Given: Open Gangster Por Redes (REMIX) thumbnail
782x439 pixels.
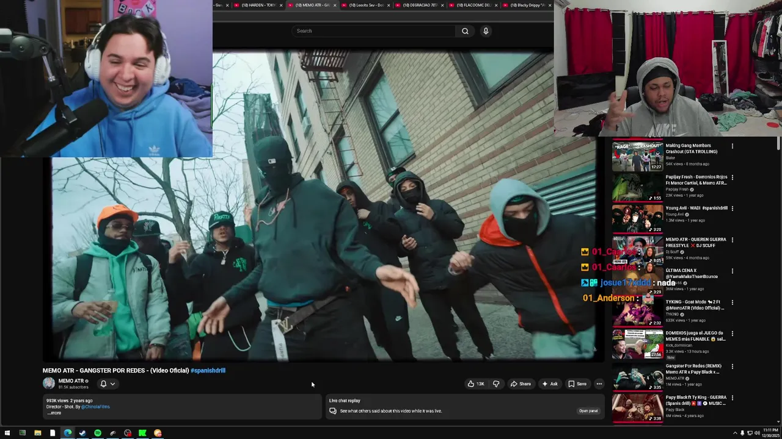Looking at the screenshot, I should pos(637,376).
